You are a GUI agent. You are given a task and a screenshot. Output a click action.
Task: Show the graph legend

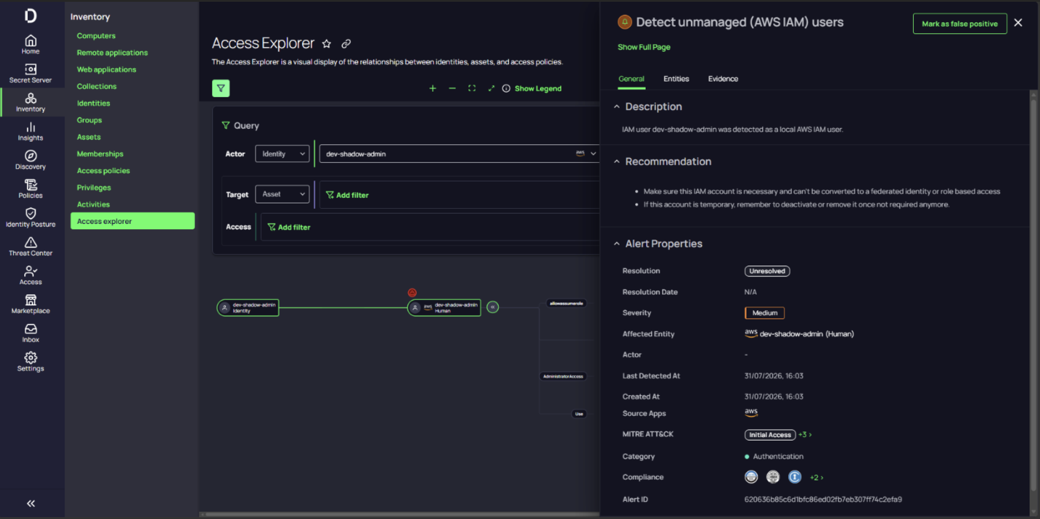pos(532,89)
